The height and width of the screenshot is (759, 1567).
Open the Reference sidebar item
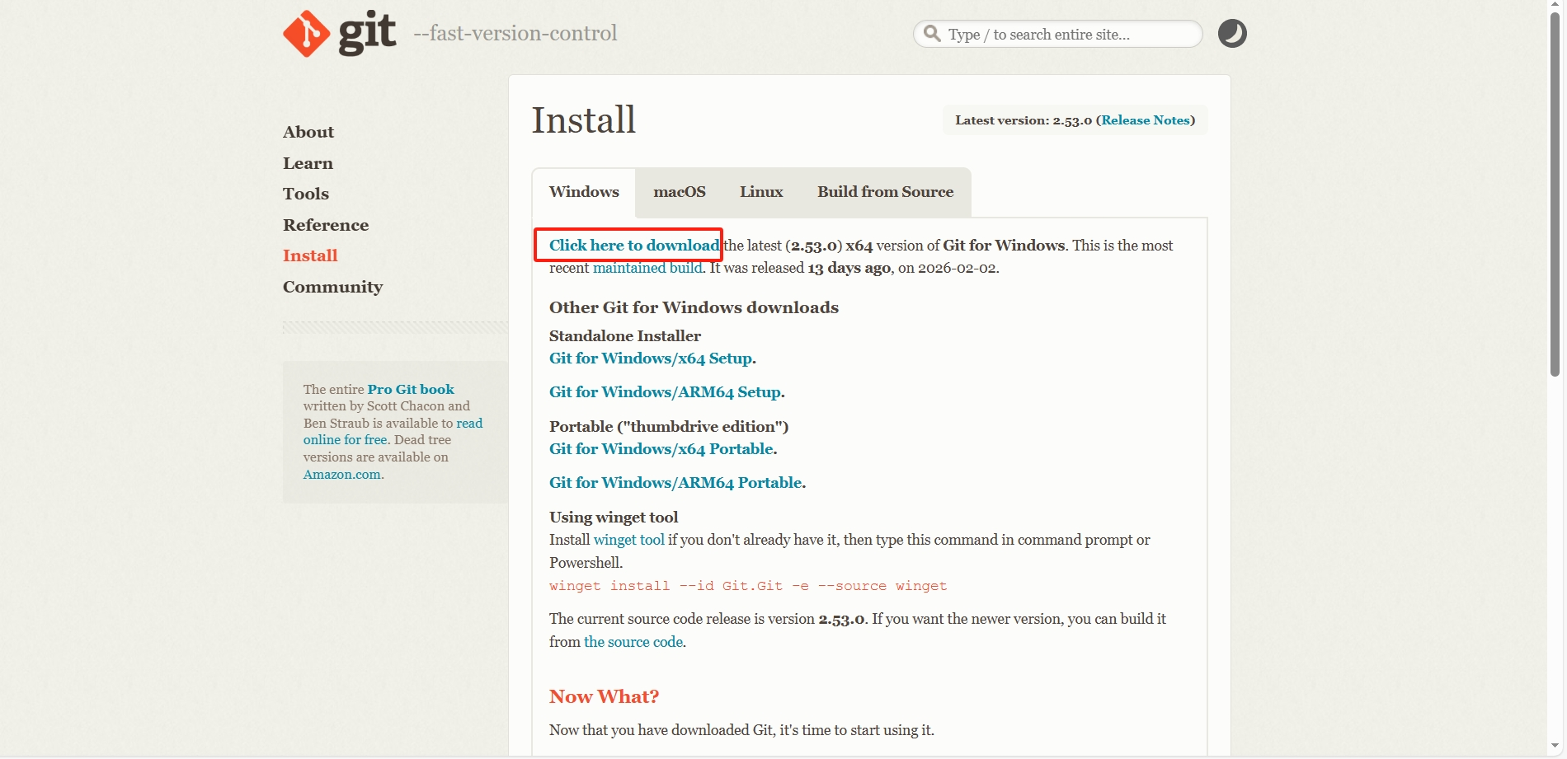click(x=326, y=225)
